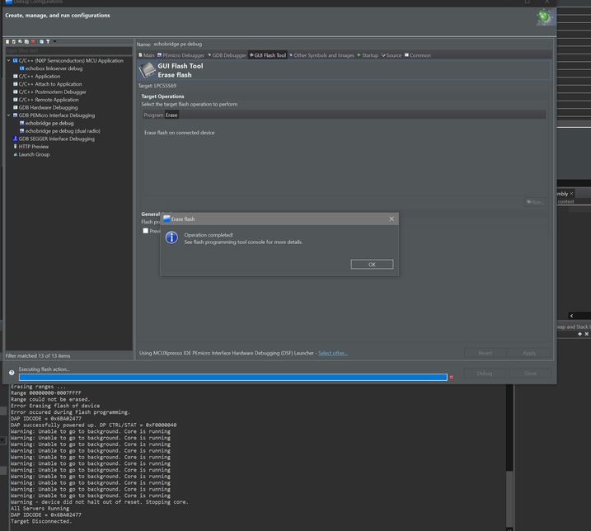Click the flash action progress bar
Screen dimensions: 591x531
[x=233, y=377]
